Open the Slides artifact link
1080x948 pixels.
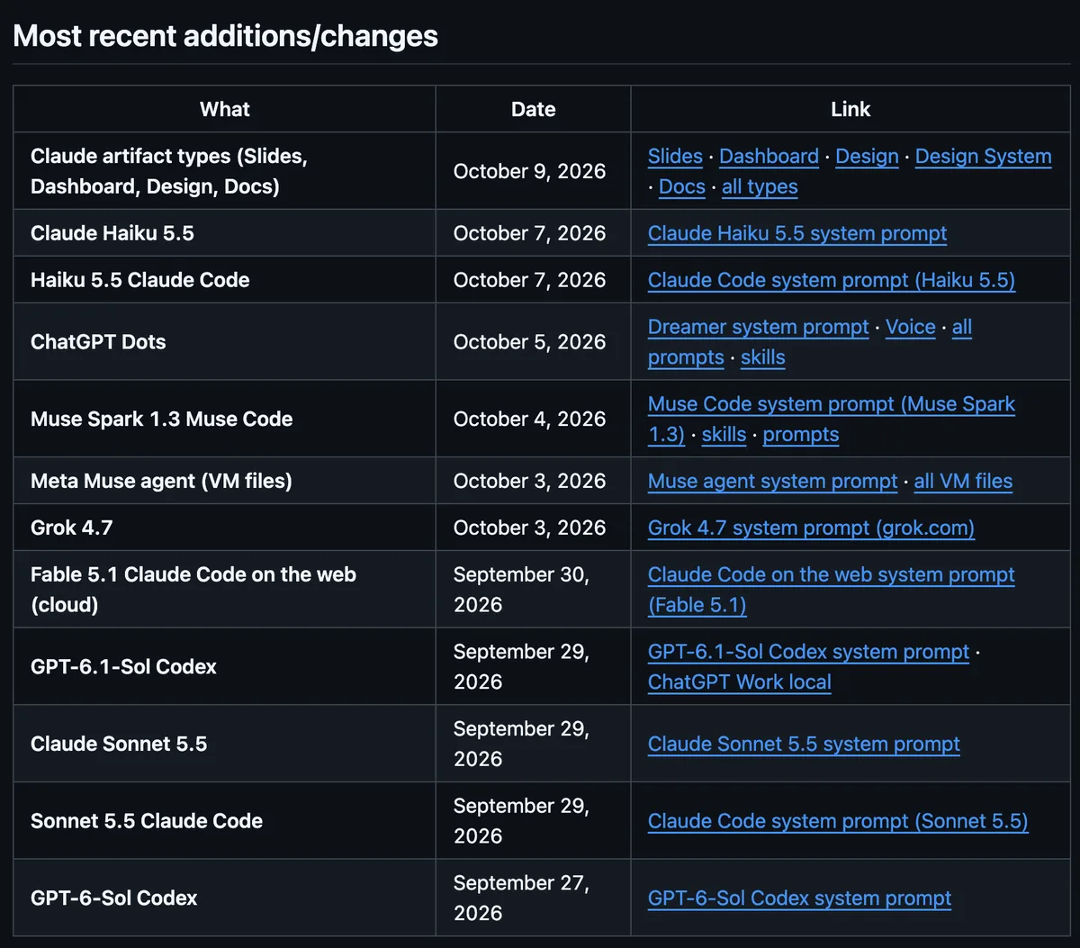(x=675, y=157)
